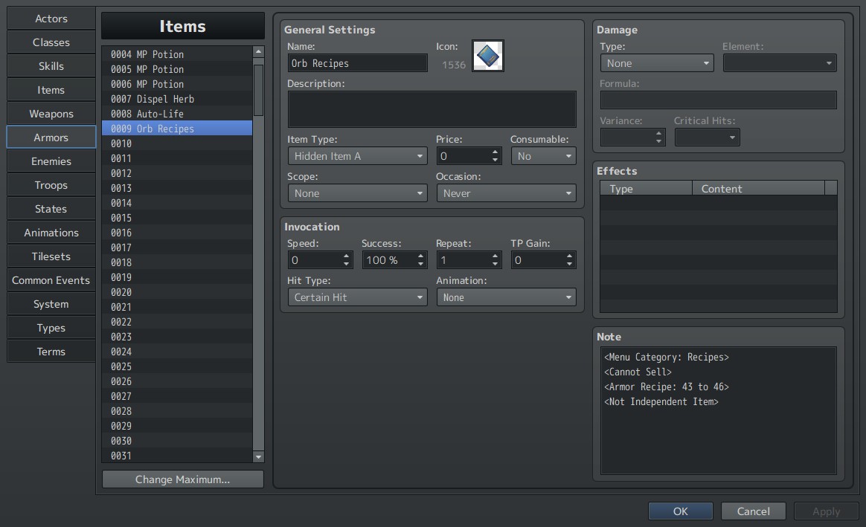Click the Orb Recipes item icon image
Viewport: 866px width, 527px height.
click(x=487, y=56)
